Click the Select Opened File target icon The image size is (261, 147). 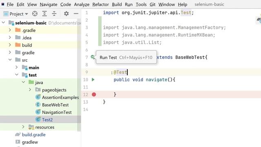point(35,13)
